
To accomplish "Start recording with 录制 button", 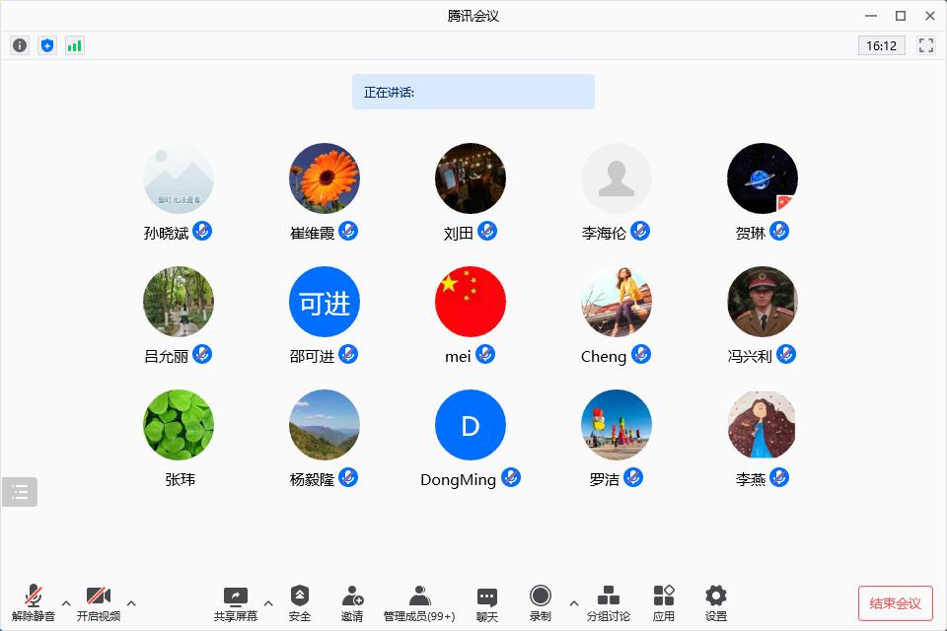I will [541, 602].
